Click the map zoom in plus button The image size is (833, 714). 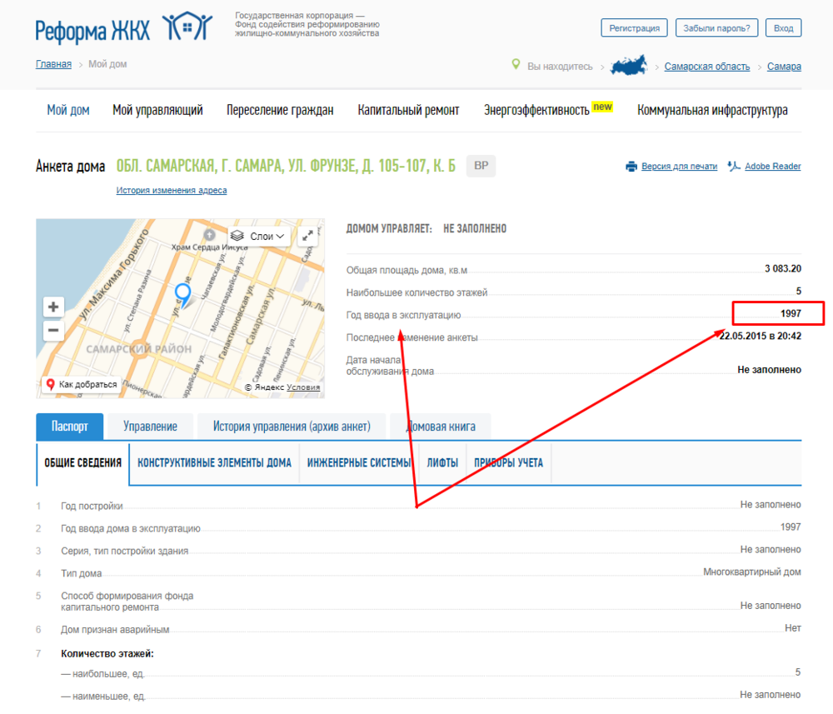pos(53,307)
